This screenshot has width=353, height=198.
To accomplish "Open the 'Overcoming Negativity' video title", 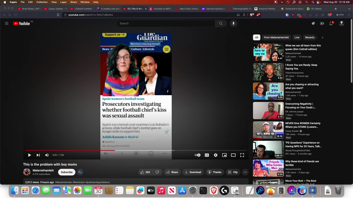I will [x=300, y=106].
